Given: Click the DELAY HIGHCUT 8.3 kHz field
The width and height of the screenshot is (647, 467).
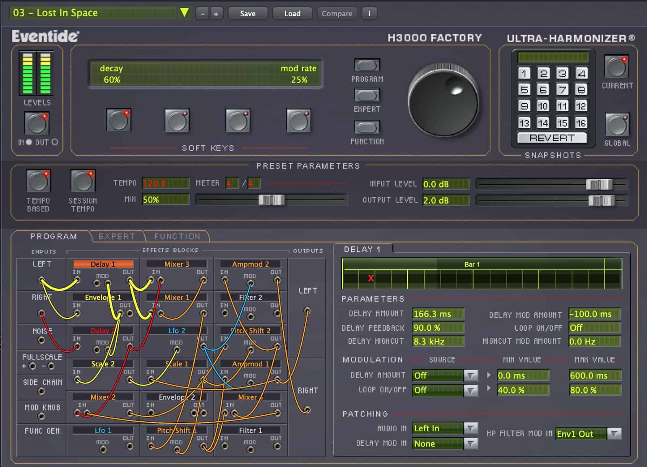Looking at the screenshot, I should pyautogui.click(x=438, y=341).
